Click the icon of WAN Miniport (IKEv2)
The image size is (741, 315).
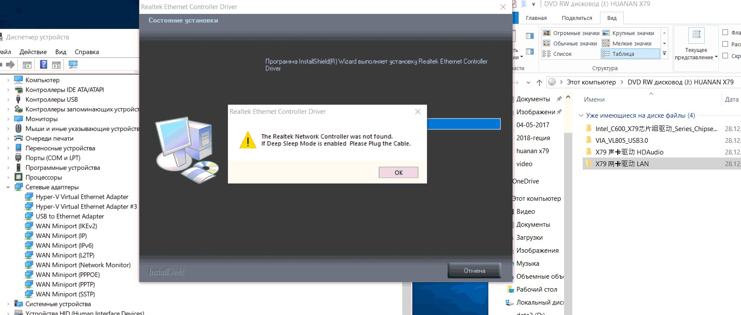coord(29,226)
